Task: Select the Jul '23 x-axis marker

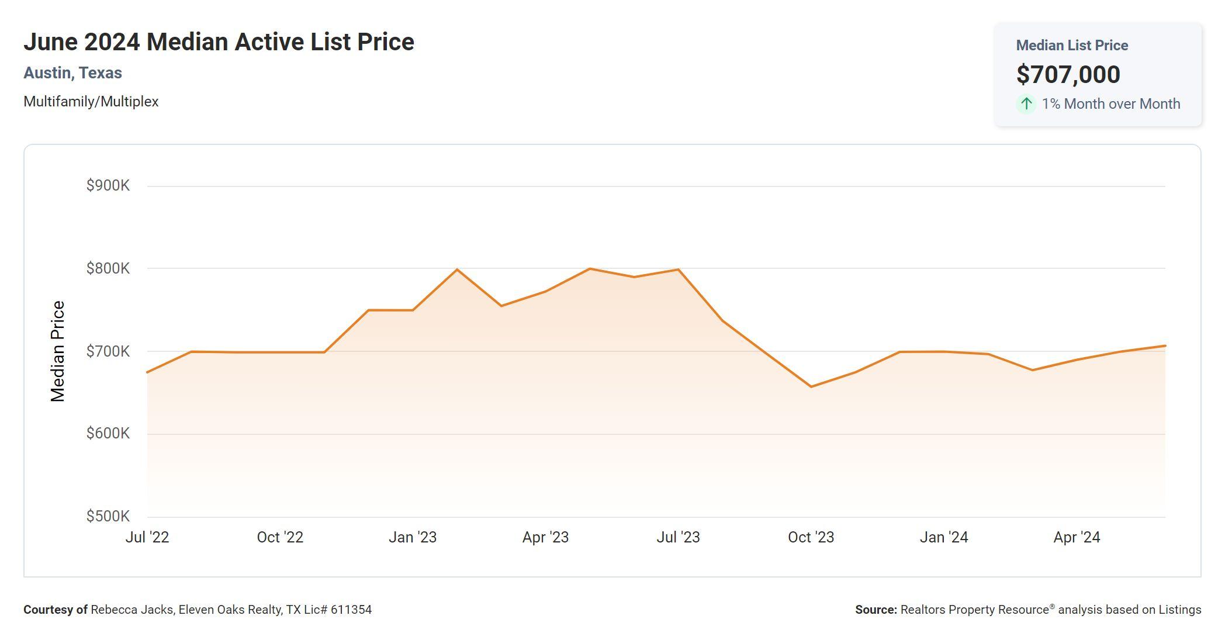Action: click(x=678, y=537)
